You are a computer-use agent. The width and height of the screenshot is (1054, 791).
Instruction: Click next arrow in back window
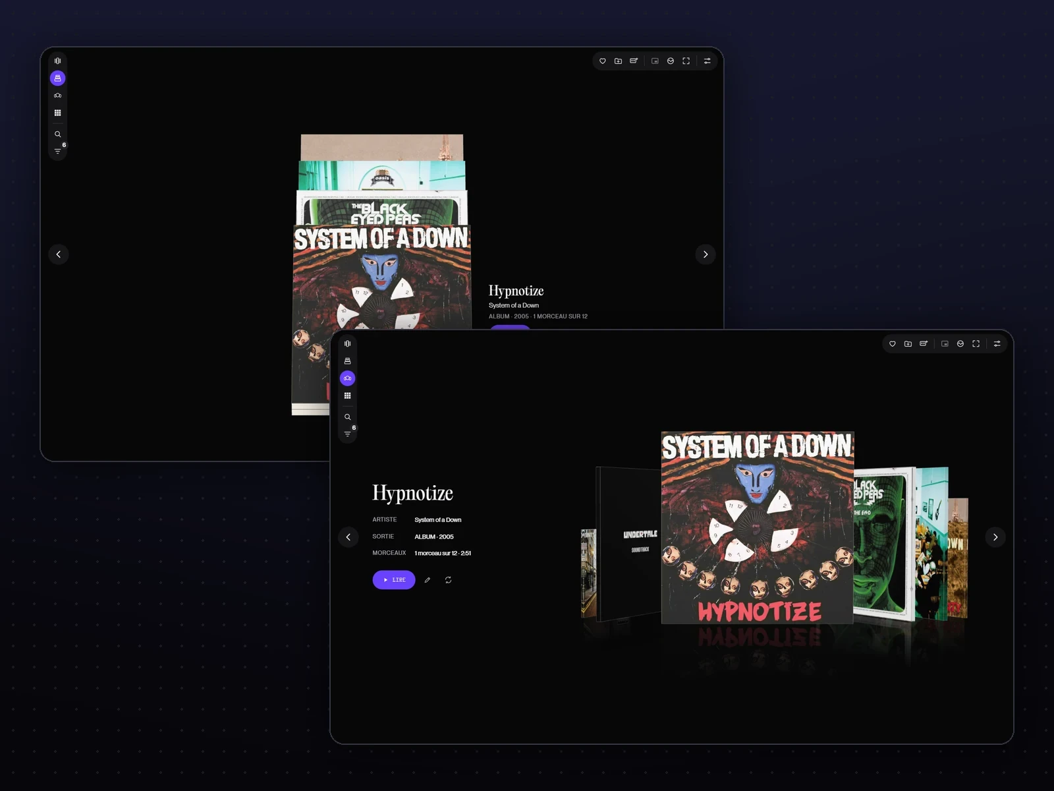click(706, 254)
